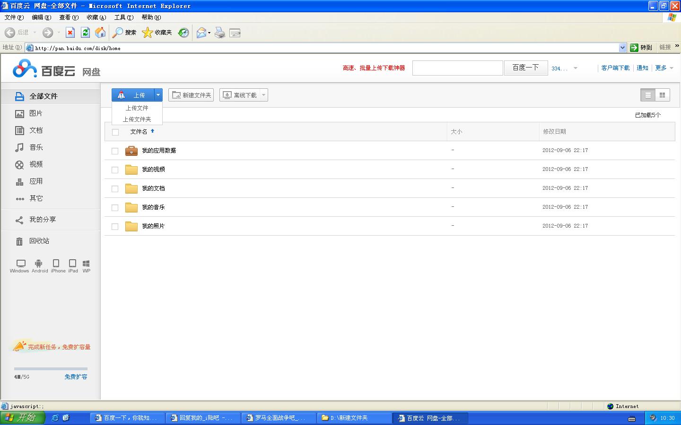Open the 客户端下载 link
Viewport: 681px width, 425px height.
[x=615, y=68]
